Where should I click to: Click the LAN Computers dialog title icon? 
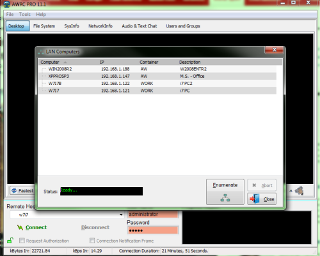coord(41,52)
